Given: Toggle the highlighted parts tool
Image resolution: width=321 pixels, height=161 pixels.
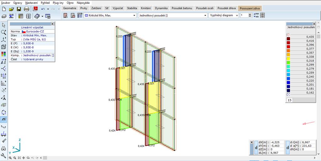Looking at the screenshot, I should 4,119.
